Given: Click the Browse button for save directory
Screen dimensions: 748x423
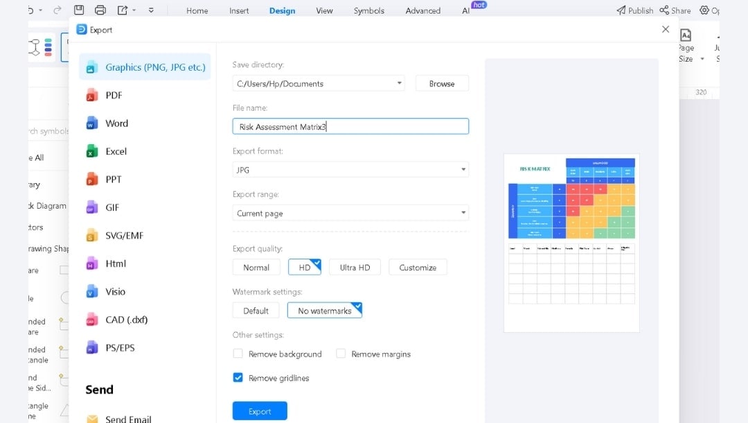Looking at the screenshot, I should click(442, 83).
